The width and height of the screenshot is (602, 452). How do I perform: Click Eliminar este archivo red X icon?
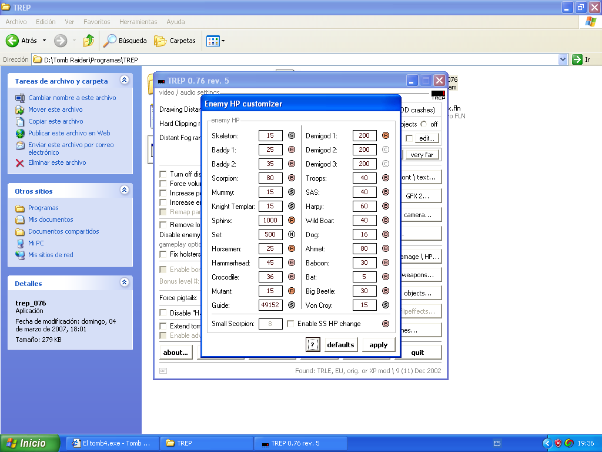(20, 163)
